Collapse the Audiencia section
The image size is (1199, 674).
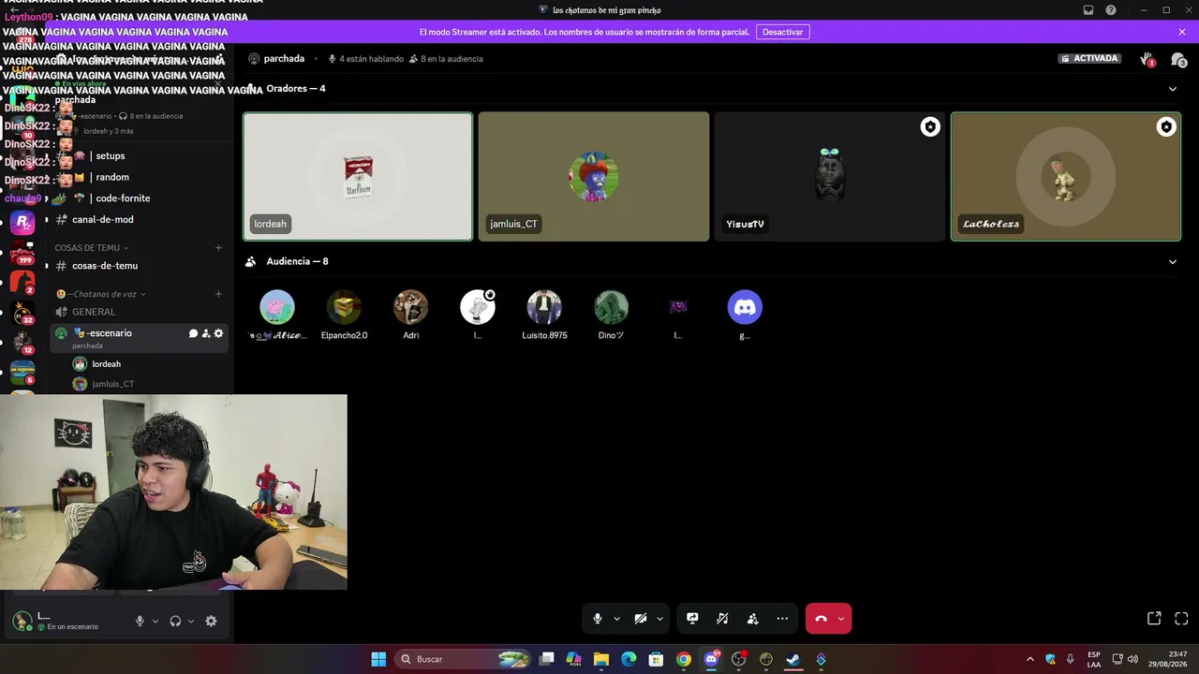[x=1172, y=262]
